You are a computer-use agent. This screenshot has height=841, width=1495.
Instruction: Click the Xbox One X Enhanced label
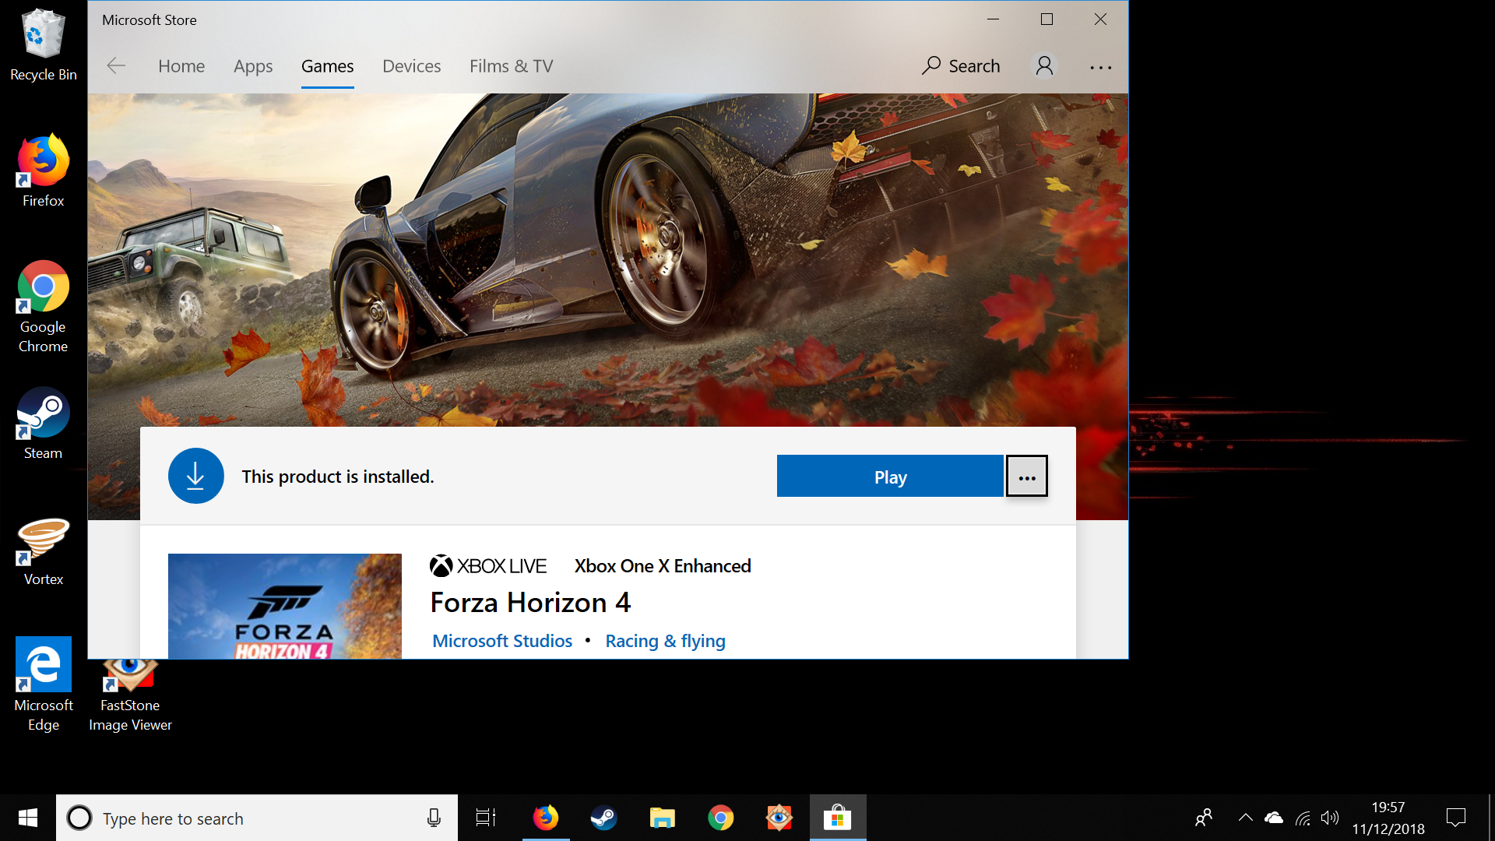[x=663, y=566]
